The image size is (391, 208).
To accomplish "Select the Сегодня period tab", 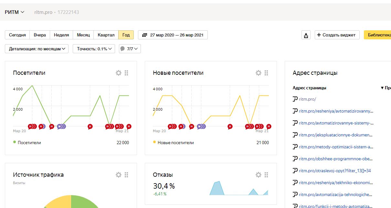I will (17, 35).
